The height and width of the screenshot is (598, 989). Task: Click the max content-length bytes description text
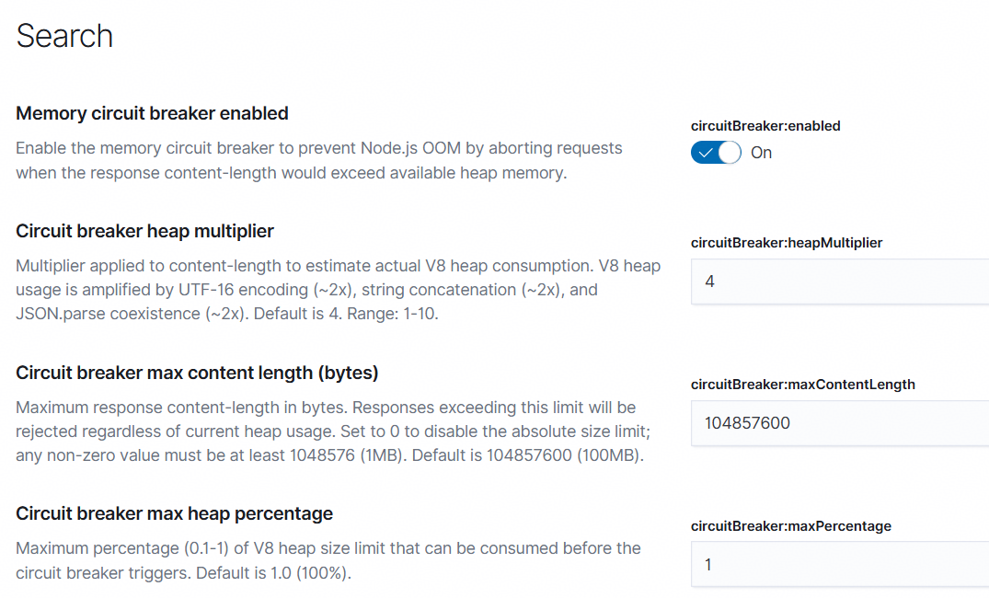click(333, 431)
